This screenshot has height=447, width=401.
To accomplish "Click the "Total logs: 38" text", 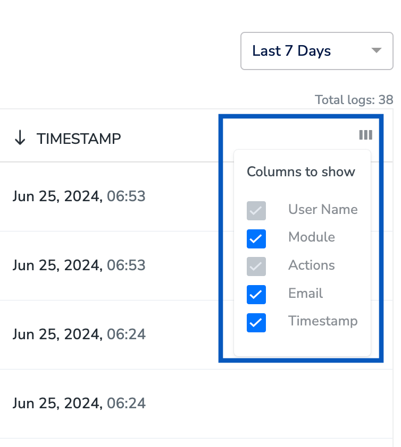I will [354, 100].
